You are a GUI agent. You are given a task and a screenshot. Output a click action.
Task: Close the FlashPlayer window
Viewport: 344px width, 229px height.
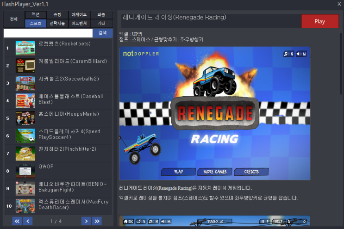click(x=339, y=4)
